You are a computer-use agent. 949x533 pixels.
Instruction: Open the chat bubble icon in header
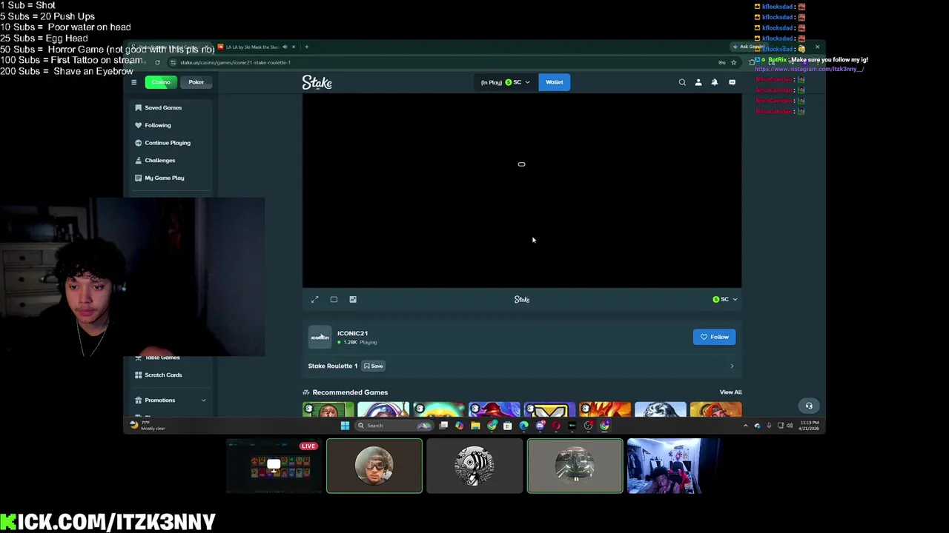(x=732, y=82)
